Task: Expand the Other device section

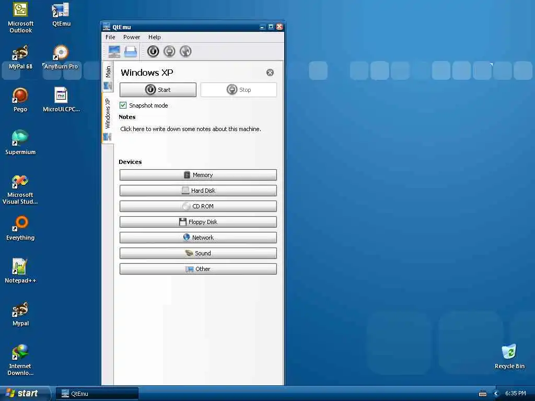Action: pyautogui.click(x=198, y=269)
